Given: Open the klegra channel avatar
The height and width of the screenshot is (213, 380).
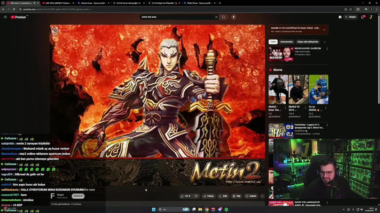Looking at the screenshot, I should [53, 196].
